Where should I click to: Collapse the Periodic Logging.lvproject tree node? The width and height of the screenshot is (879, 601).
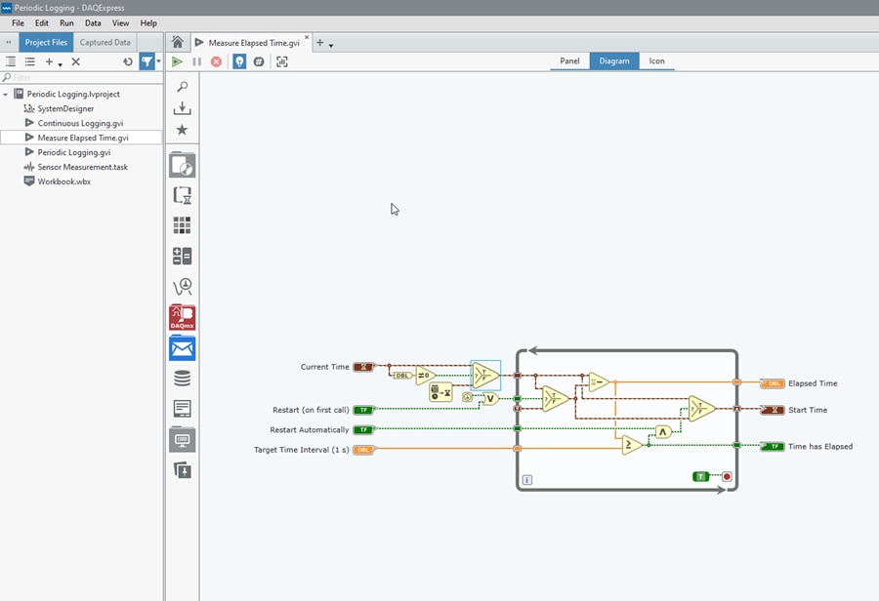click(x=7, y=95)
